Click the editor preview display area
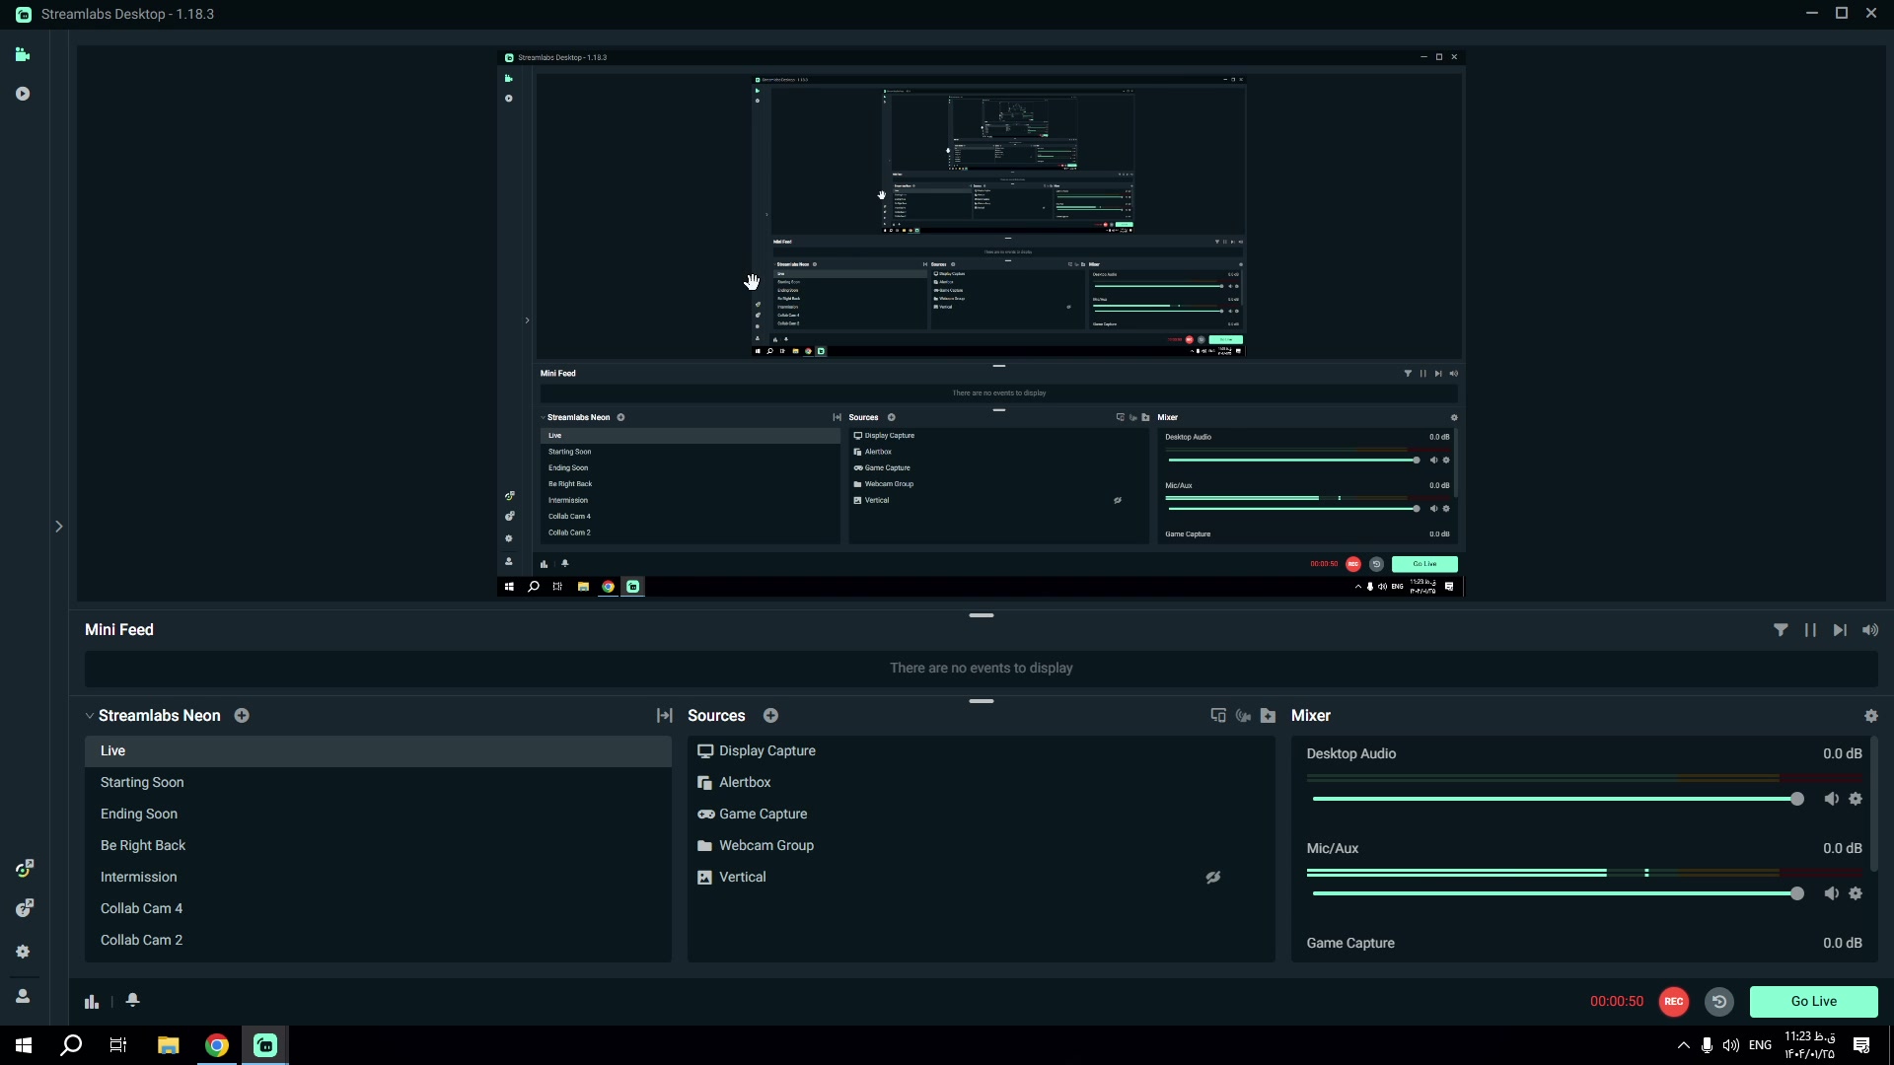This screenshot has width=1894, height=1065. click(x=981, y=323)
